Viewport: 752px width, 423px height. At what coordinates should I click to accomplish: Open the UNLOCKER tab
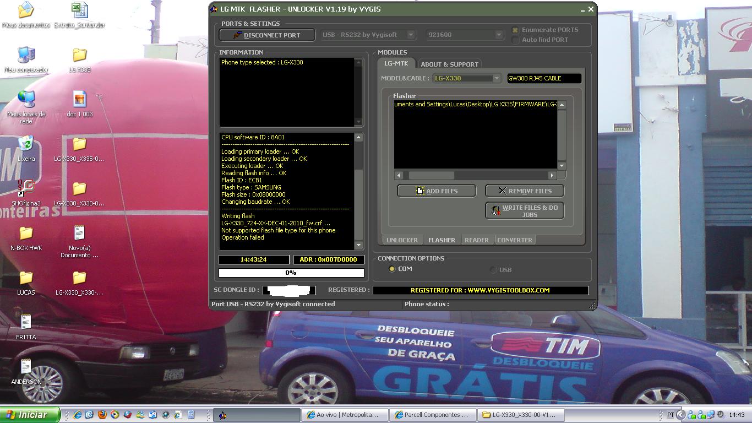coord(402,240)
